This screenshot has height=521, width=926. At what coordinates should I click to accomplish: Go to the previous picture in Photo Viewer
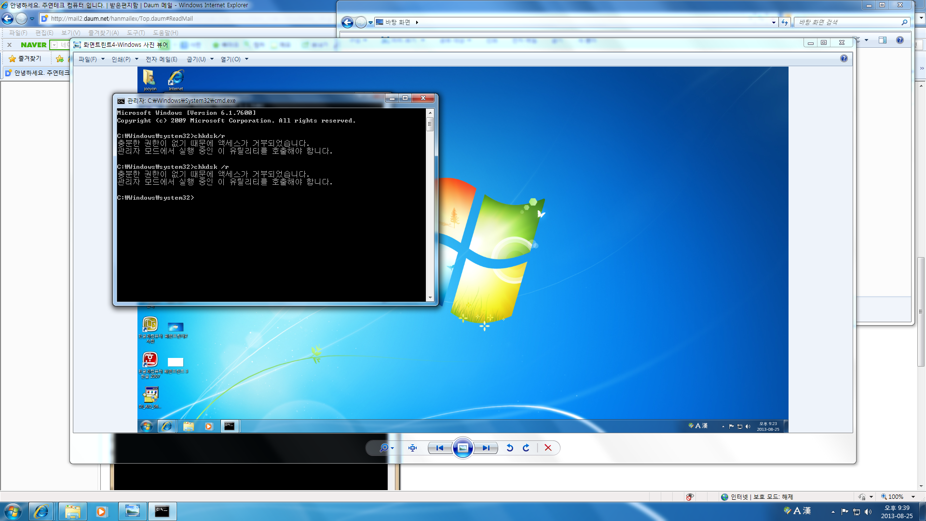(x=439, y=448)
